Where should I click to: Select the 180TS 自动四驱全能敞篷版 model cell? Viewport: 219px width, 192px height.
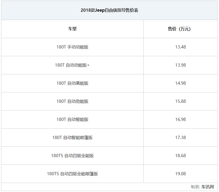click(x=72, y=174)
